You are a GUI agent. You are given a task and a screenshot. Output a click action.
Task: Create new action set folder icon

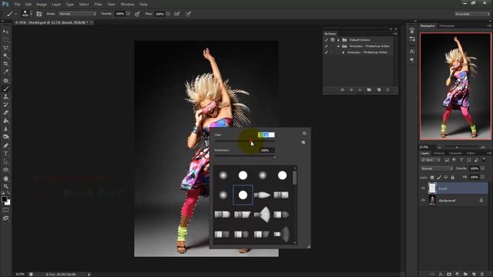(x=369, y=90)
